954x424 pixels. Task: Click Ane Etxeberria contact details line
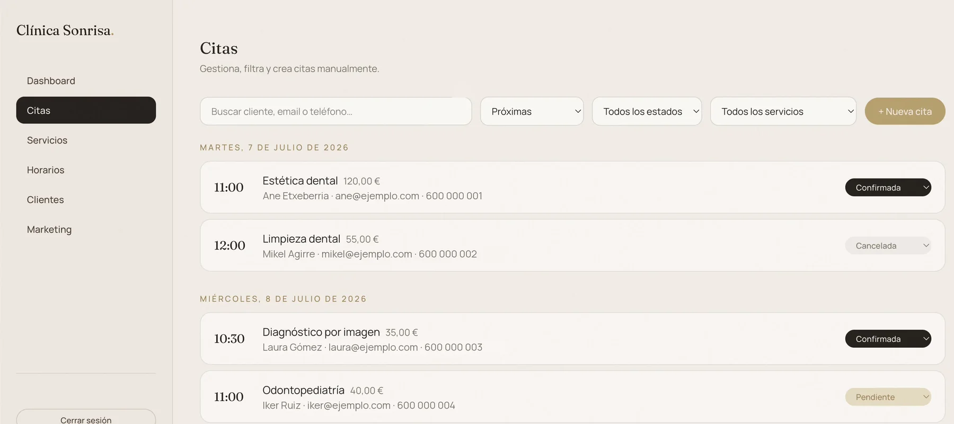click(372, 196)
